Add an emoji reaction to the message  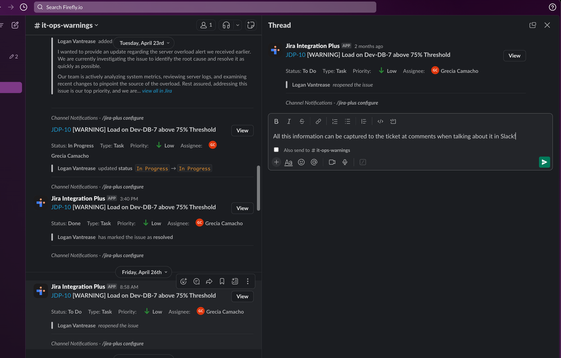(183, 281)
